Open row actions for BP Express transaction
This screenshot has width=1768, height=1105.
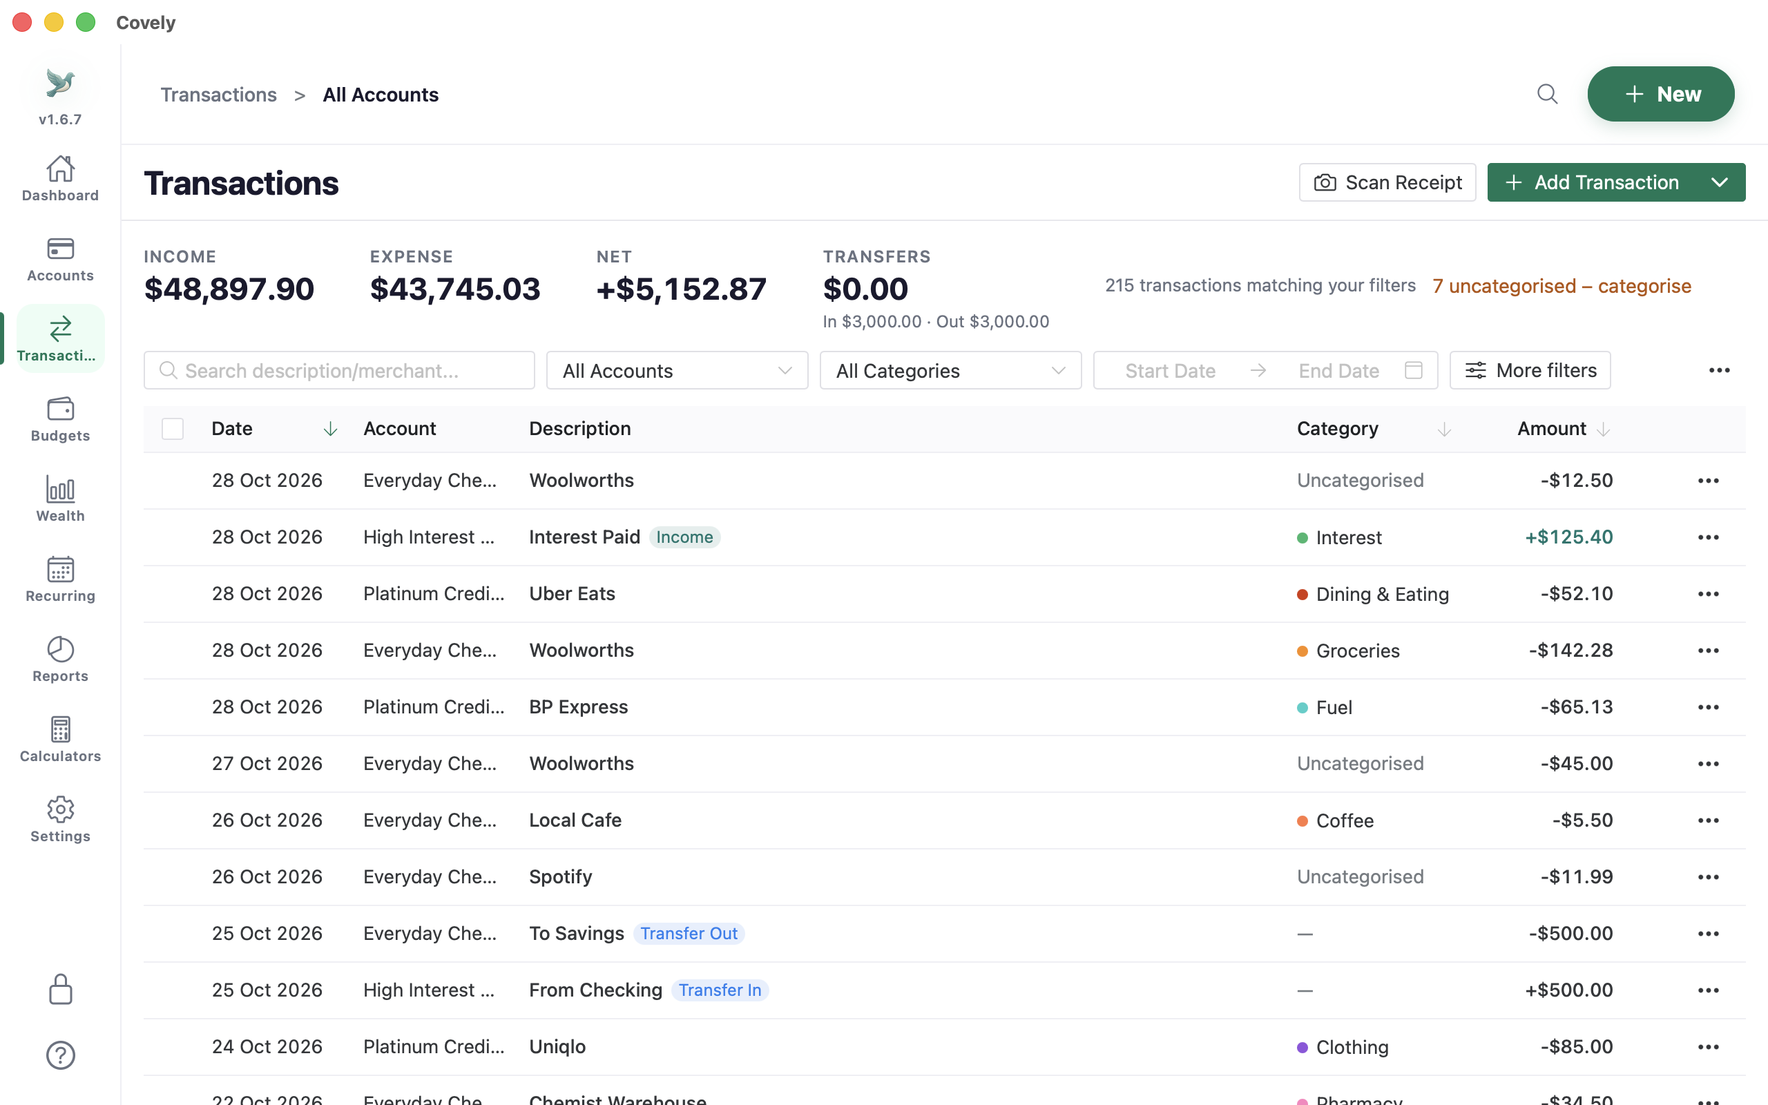(x=1708, y=707)
